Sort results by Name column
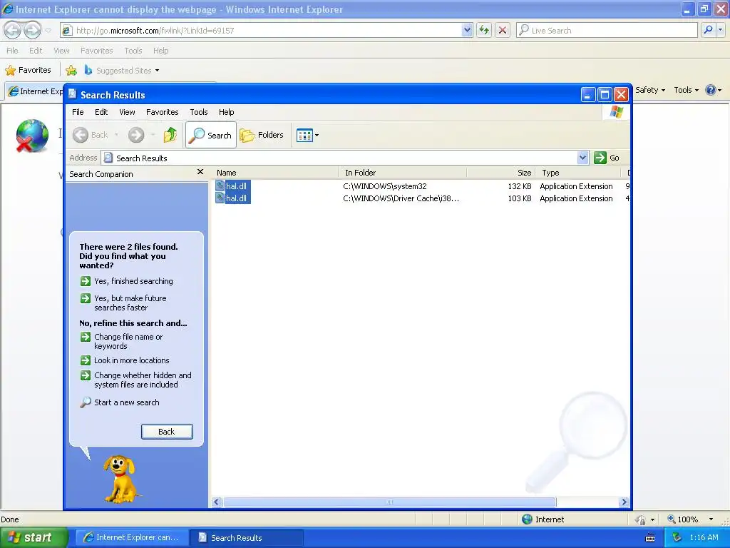The height and width of the screenshot is (548, 730). (274, 173)
